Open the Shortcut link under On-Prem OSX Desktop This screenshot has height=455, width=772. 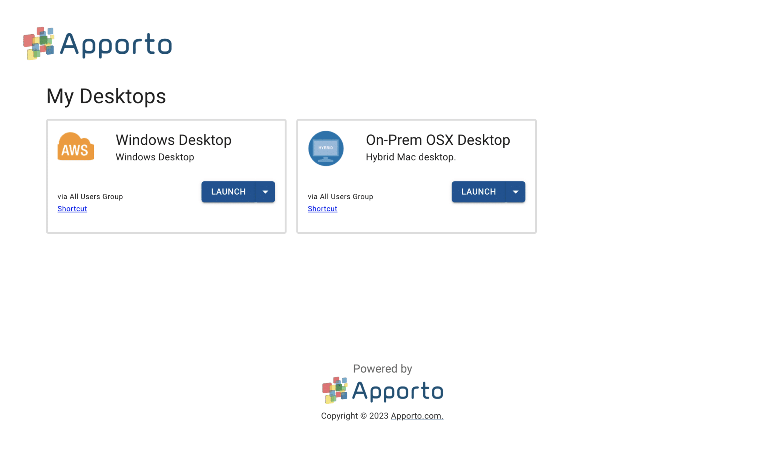click(322, 208)
